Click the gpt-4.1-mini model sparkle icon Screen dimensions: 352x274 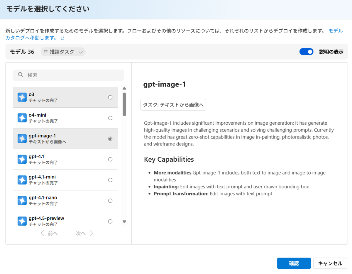(22, 180)
